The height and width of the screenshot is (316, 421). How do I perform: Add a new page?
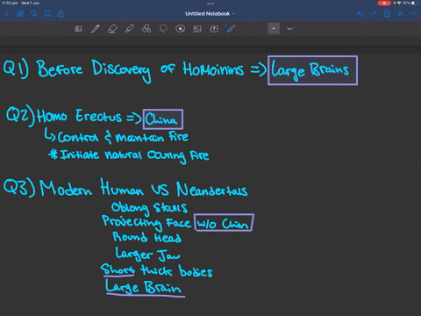click(x=387, y=14)
